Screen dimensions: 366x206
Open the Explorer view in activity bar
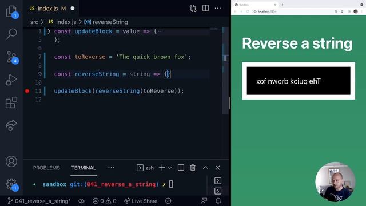[11, 11]
